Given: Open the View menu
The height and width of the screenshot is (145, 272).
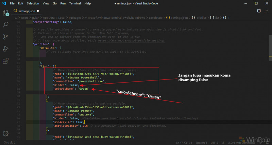Looking at the screenshot, I should click(x=46, y=3).
